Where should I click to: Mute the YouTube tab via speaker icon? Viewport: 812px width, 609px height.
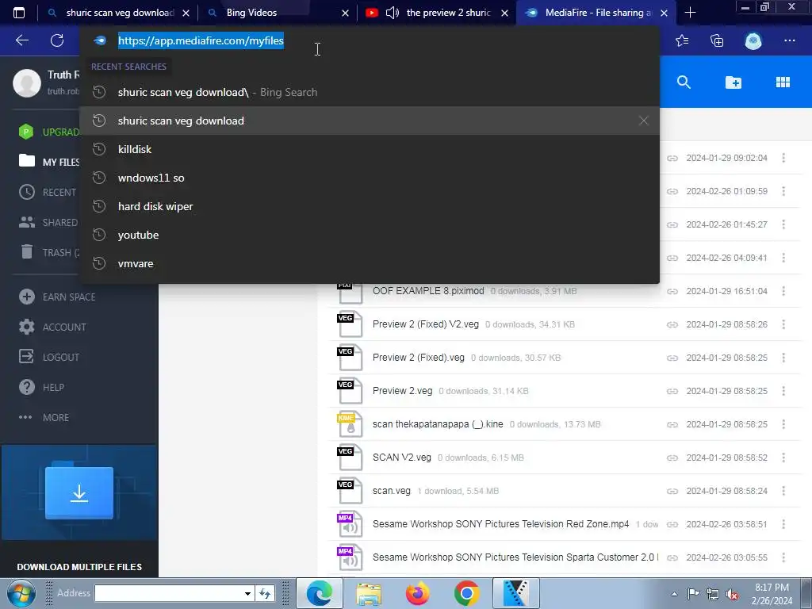point(392,13)
